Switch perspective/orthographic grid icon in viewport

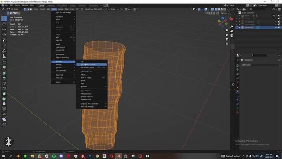(227, 44)
